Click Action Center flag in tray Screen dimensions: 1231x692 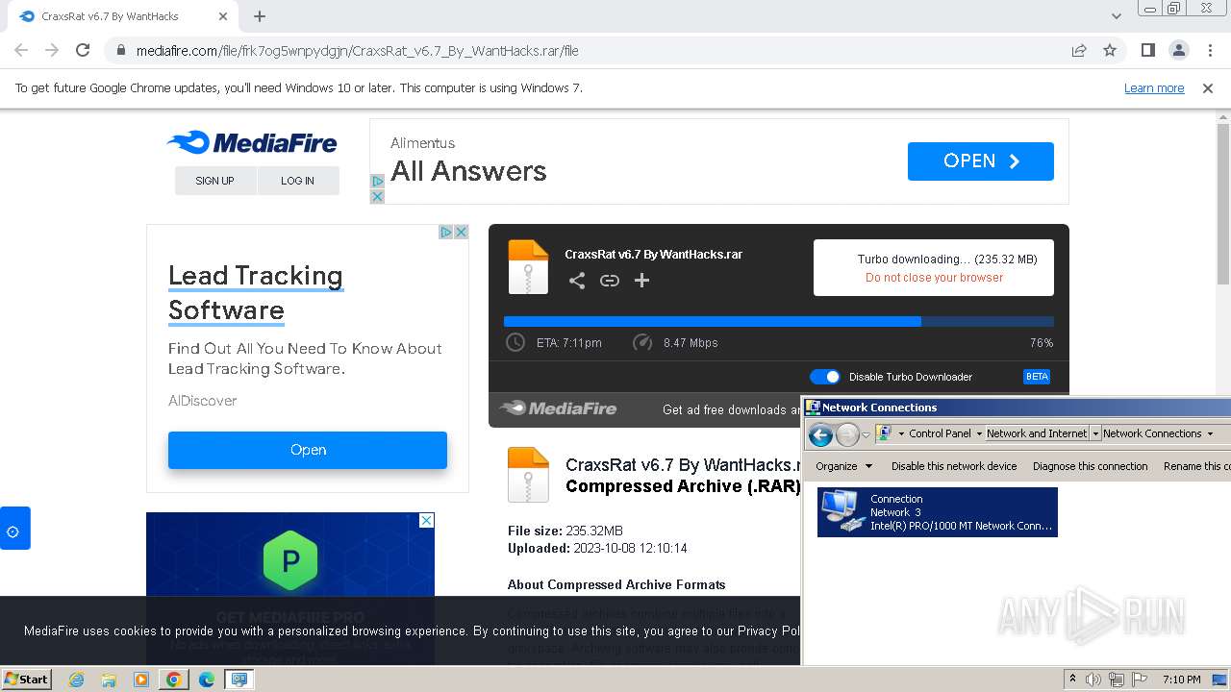click(x=1141, y=680)
